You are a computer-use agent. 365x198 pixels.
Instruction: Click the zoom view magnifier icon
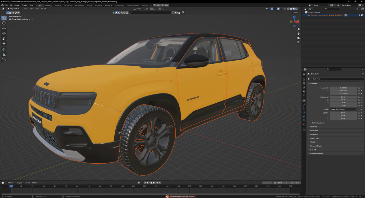(x=298, y=29)
